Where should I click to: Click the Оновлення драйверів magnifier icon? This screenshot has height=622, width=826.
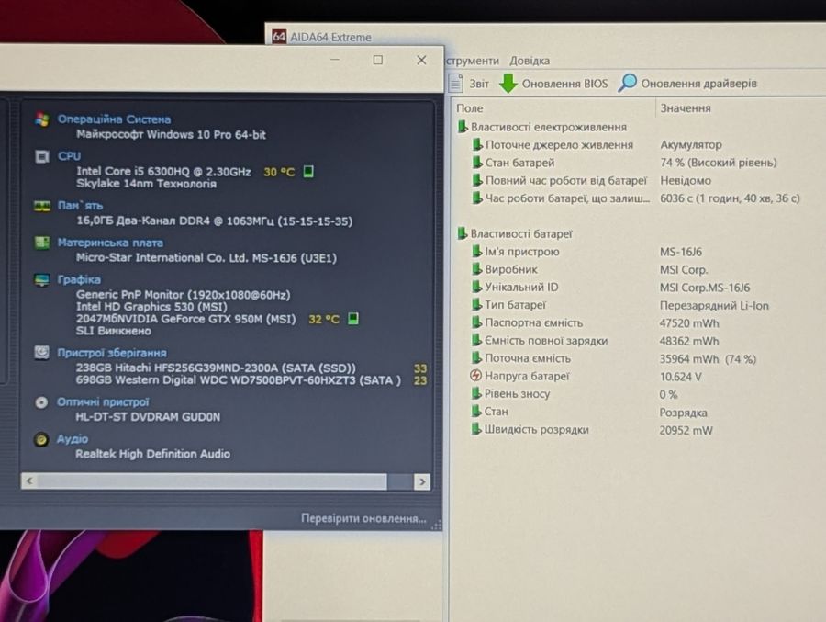coord(627,83)
